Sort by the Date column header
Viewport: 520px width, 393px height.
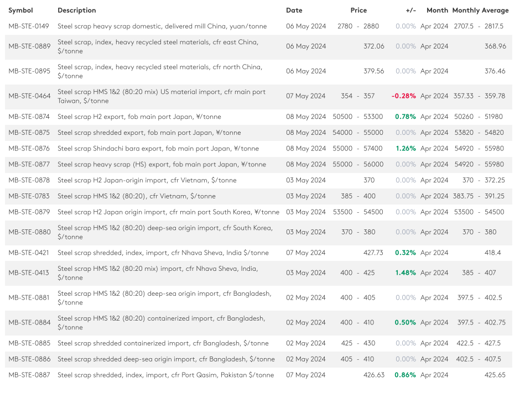pos(294,11)
